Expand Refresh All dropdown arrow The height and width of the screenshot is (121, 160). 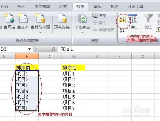82,33
